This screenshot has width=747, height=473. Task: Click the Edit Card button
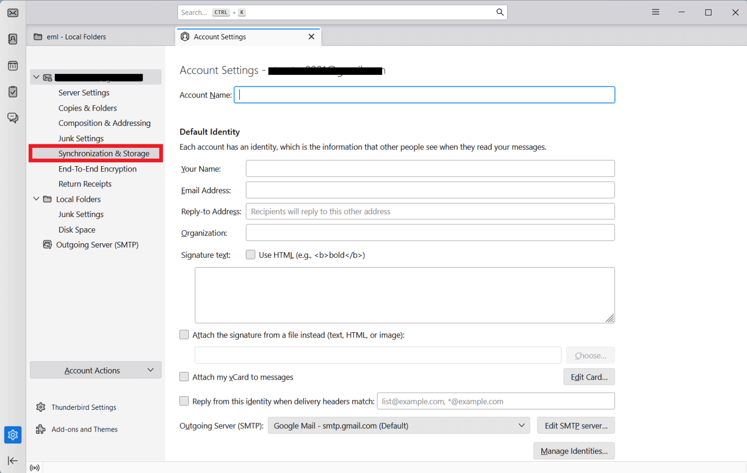(x=589, y=376)
